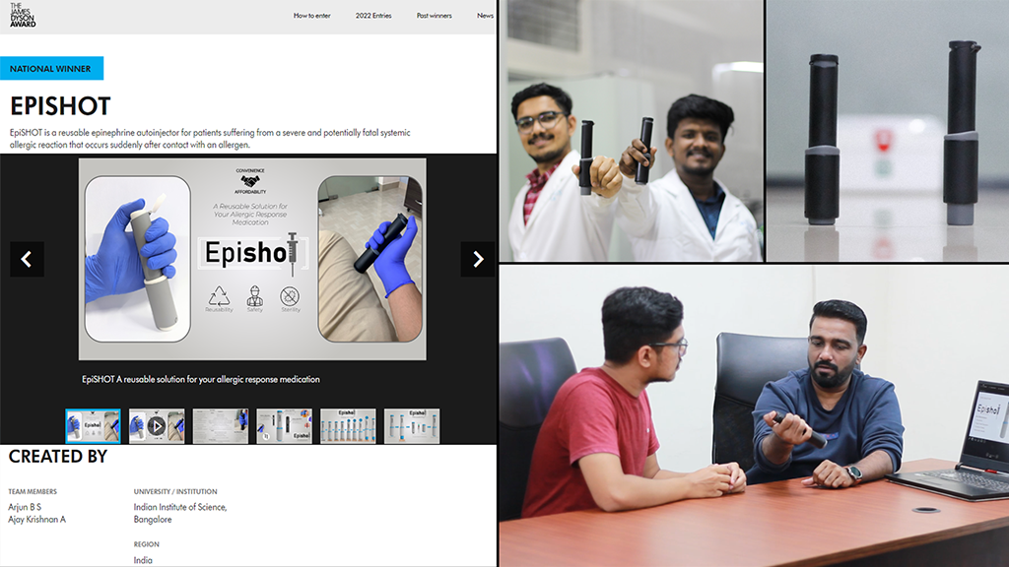Screen dimensions: 1009x567
Task: Click the CREATED BY heading
Action: (58, 457)
